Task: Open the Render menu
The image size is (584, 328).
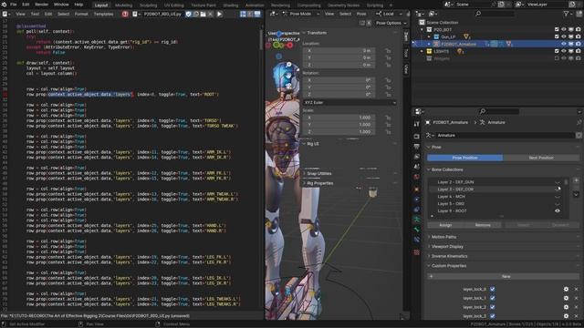Action: [x=41, y=5]
